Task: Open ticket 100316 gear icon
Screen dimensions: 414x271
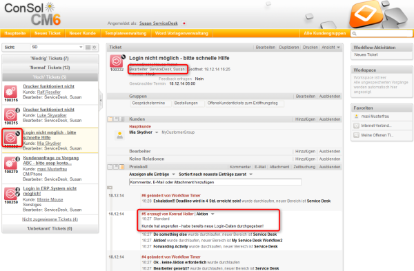Action: coord(10,91)
